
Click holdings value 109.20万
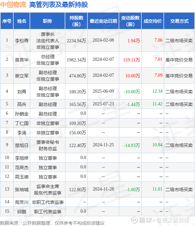tap(77, 123)
